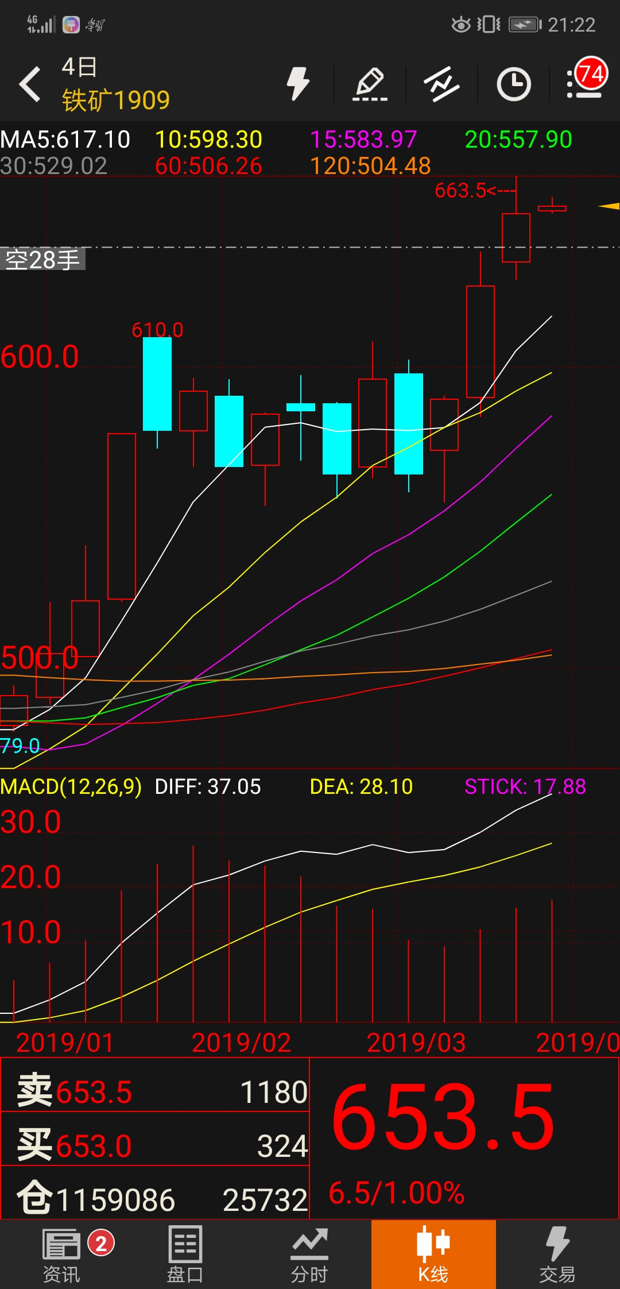Image resolution: width=620 pixels, height=1289 pixels.
Task: Open the indicator line chart icon
Action: click(441, 84)
